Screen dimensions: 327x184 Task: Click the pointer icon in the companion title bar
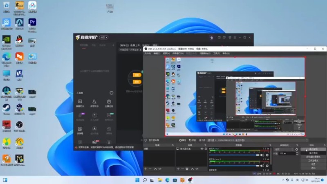click(x=211, y=38)
